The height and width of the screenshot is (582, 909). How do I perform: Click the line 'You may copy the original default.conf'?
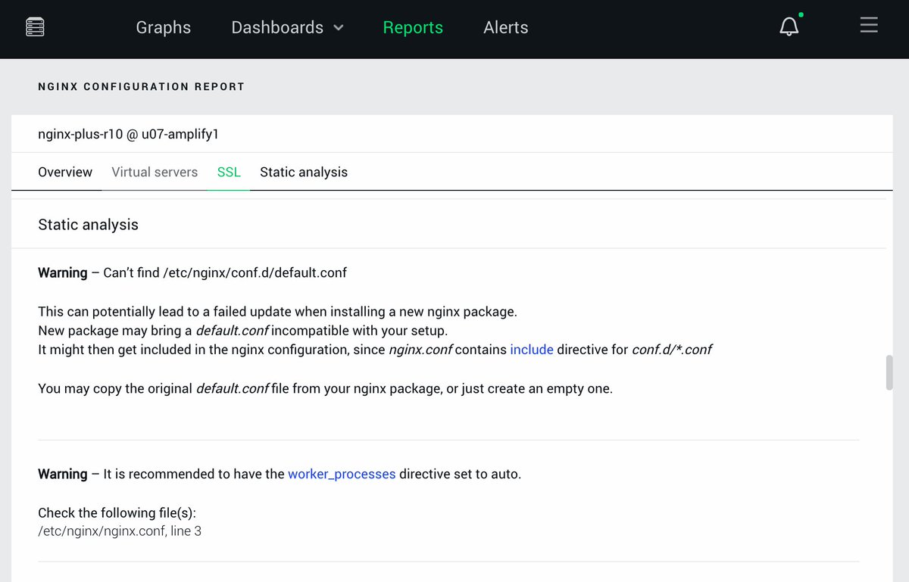[325, 389]
